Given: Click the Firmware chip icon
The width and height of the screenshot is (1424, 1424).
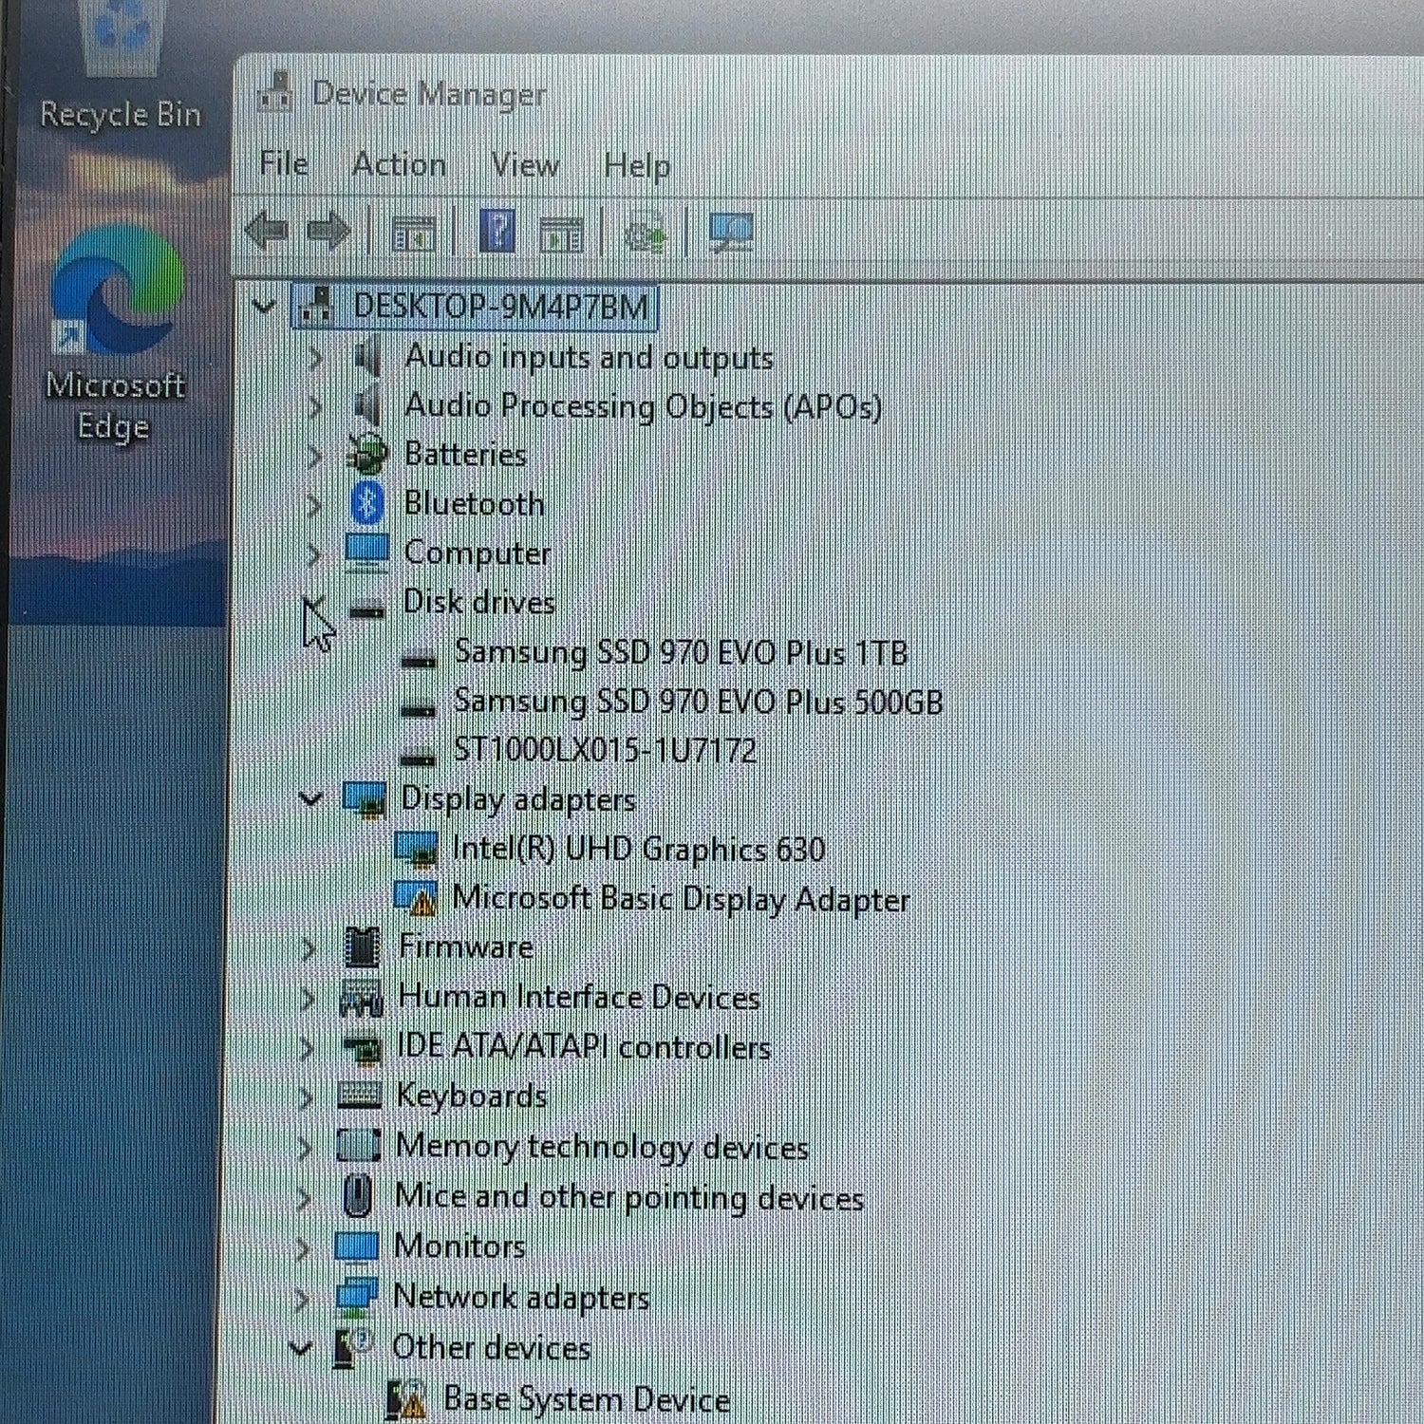Looking at the screenshot, I should (362, 946).
